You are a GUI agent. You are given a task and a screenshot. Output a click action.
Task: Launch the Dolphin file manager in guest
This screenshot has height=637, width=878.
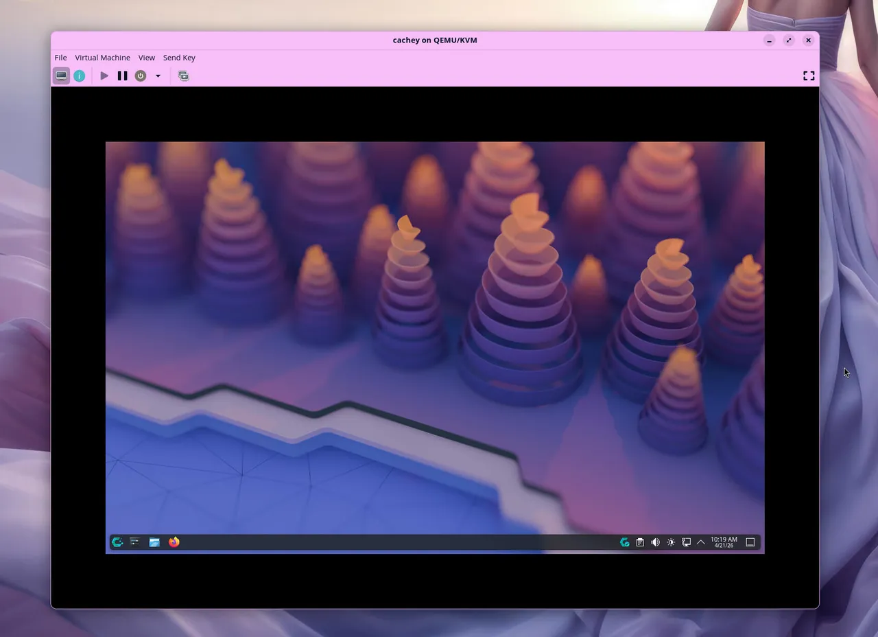point(154,542)
